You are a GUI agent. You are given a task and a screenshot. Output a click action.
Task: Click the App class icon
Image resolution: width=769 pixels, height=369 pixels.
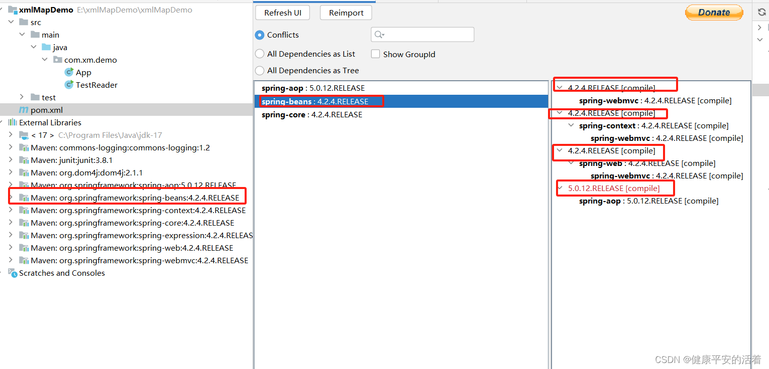[x=69, y=72]
